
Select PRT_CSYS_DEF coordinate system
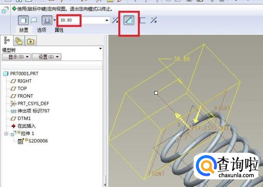(33, 104)
